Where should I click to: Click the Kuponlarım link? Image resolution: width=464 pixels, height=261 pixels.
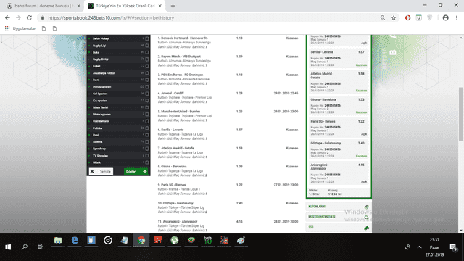point(317,207)
